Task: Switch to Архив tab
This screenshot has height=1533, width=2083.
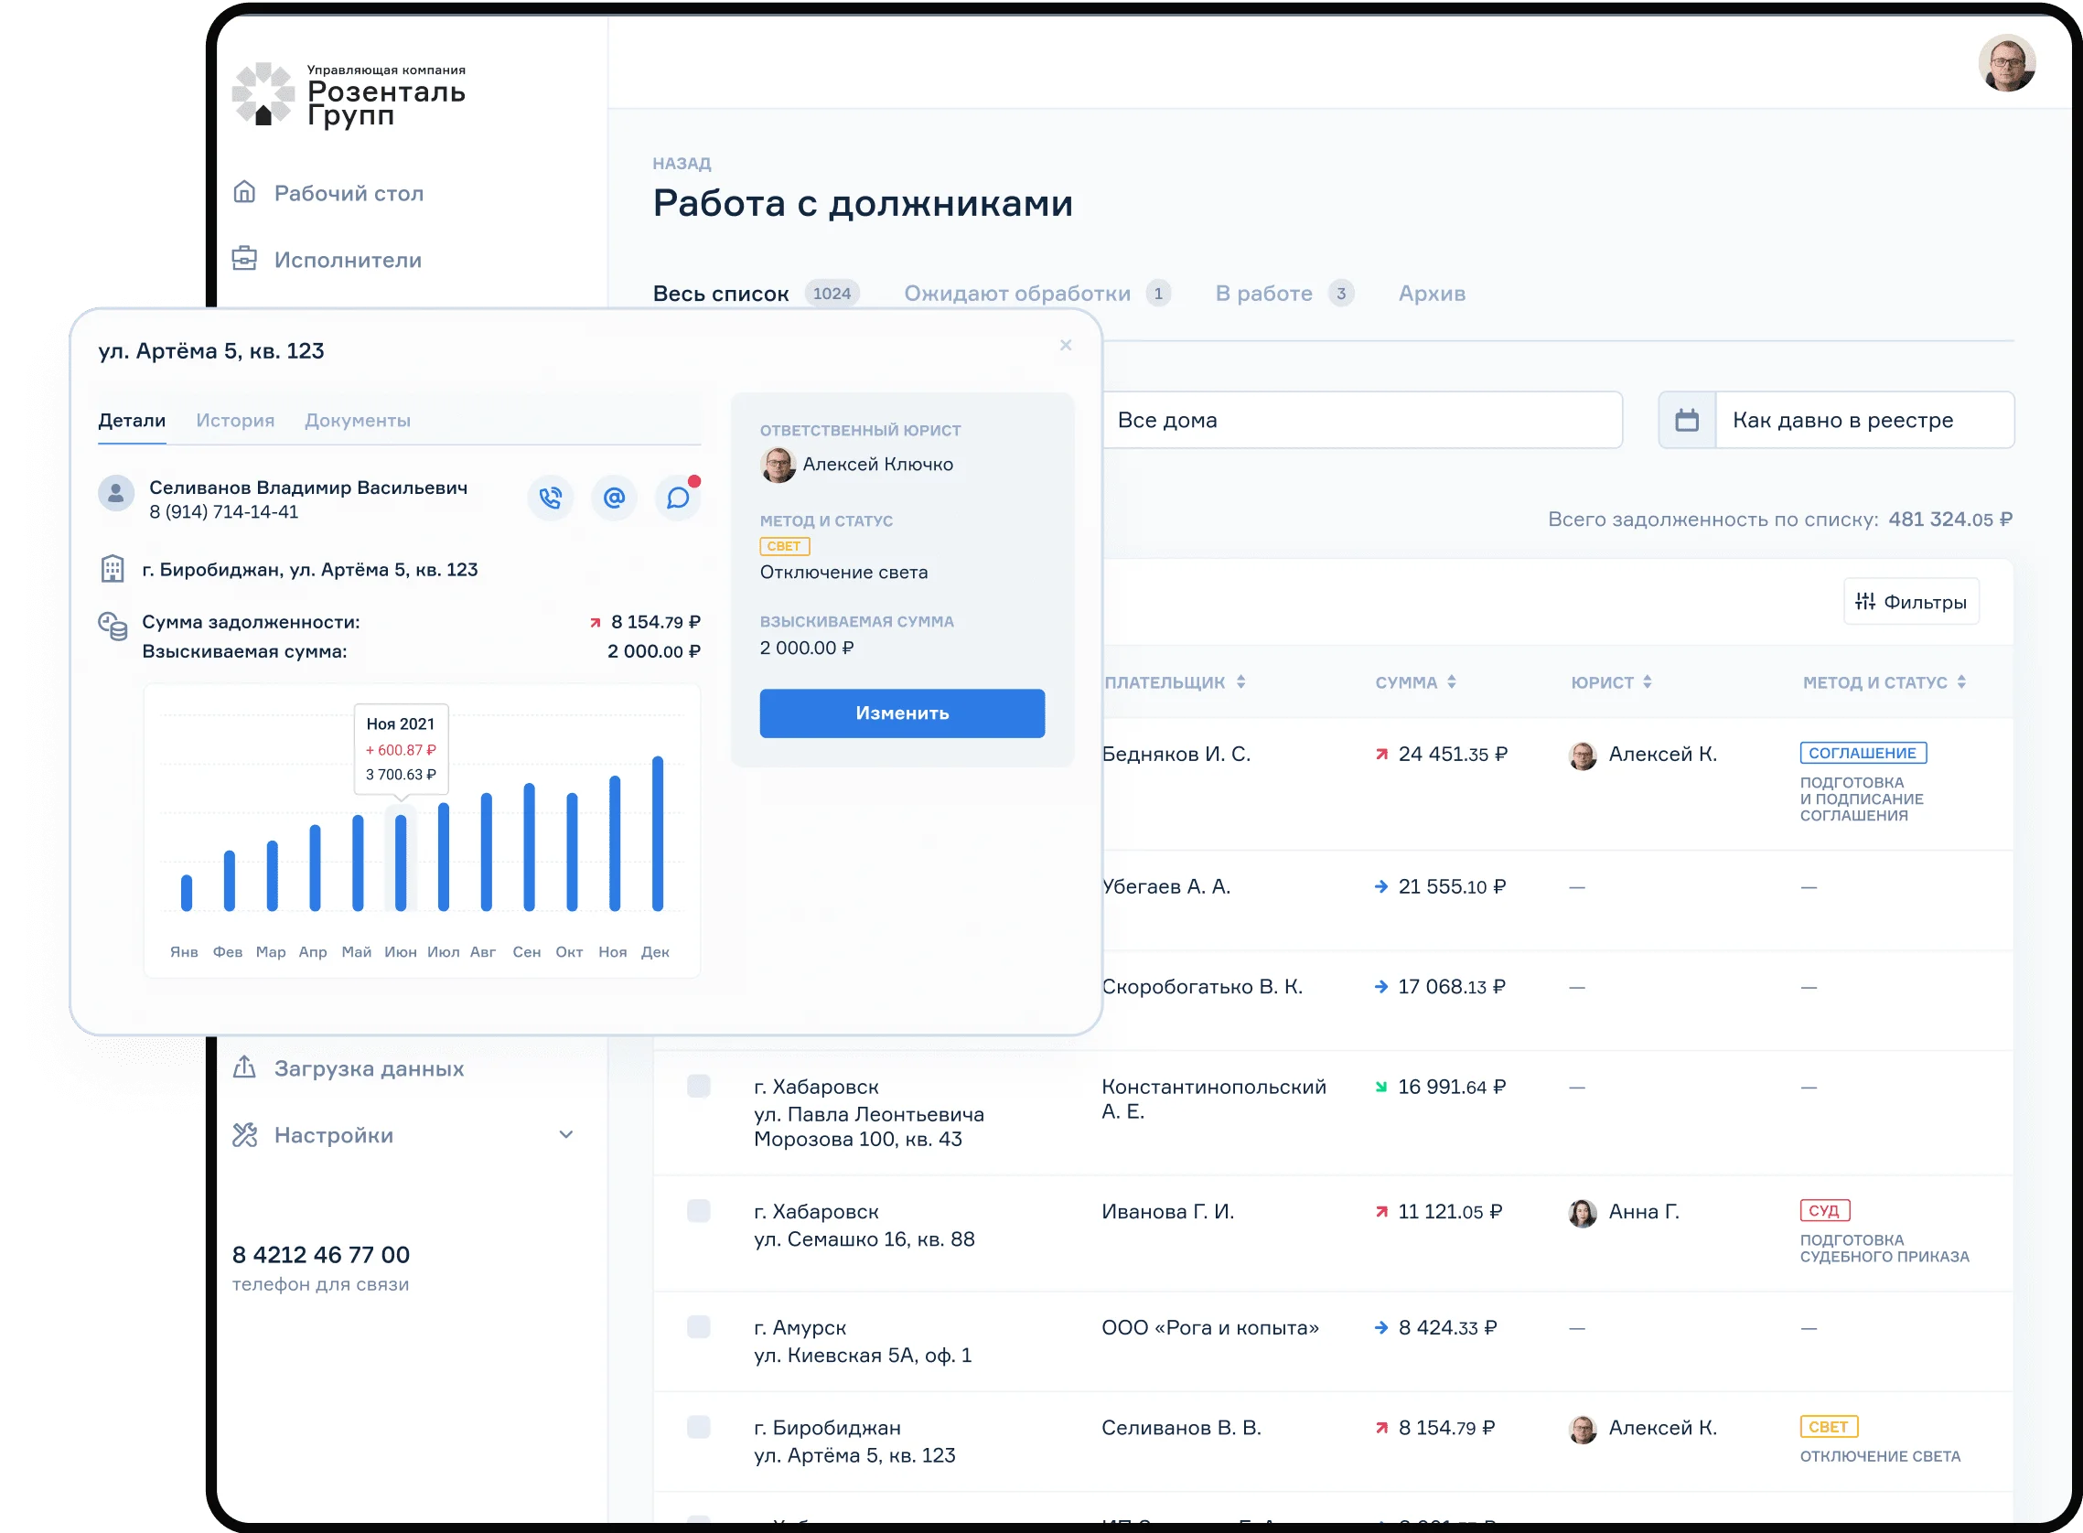Action: coord(1433,294)
